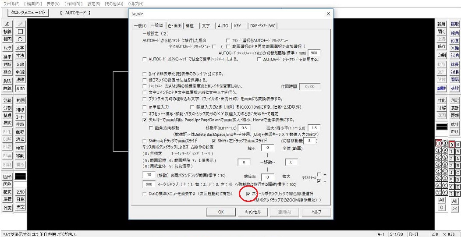Select the line (/) drawing tool

pyautogui.click(x=21, y=24)
